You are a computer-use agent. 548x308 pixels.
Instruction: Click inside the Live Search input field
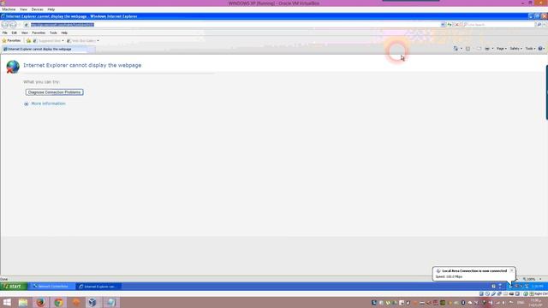click(x=500, y=25)
